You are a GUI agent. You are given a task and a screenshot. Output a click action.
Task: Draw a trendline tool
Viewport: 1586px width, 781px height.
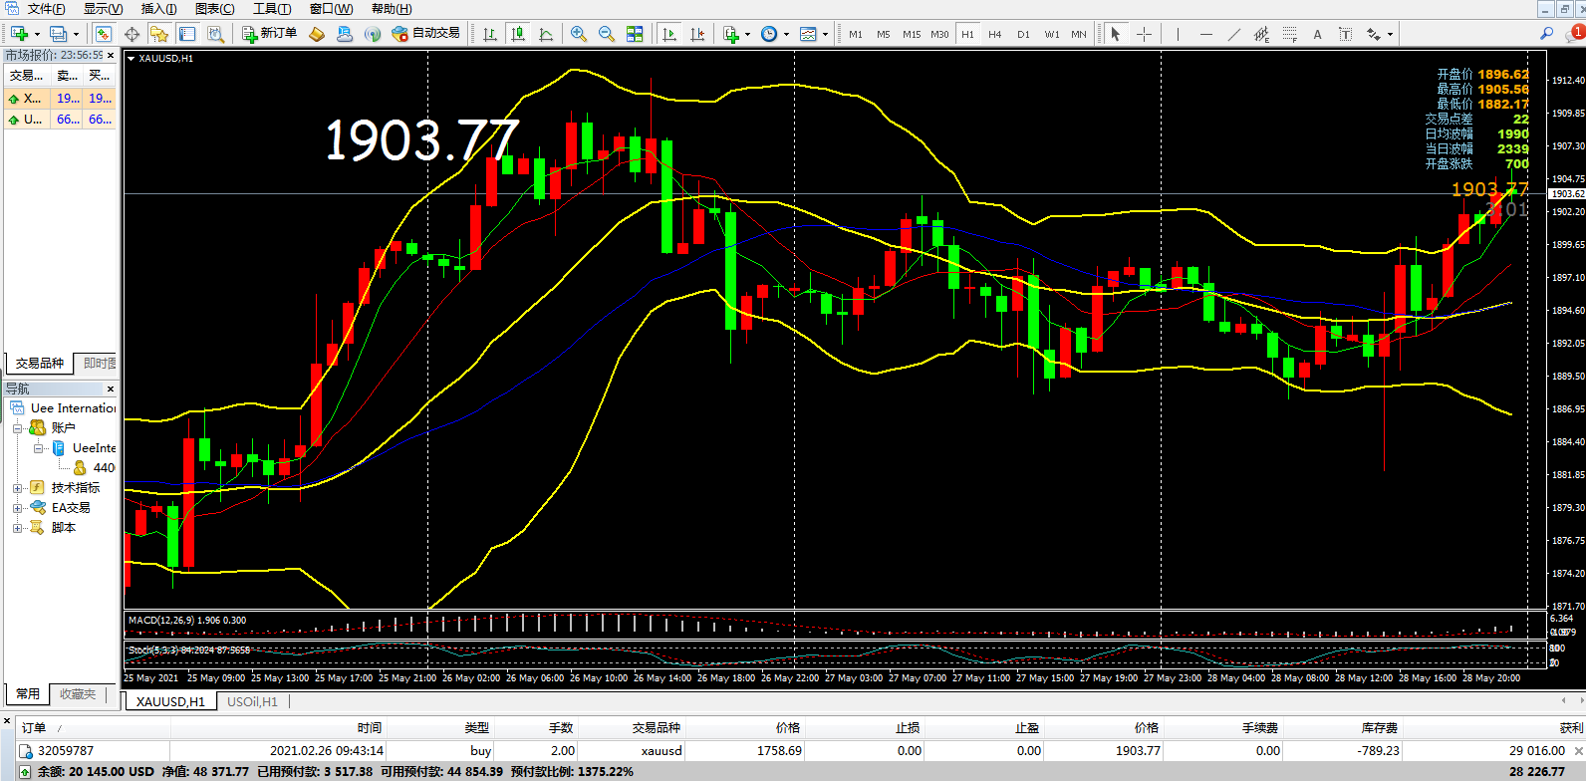click(x=1234, y=34)
